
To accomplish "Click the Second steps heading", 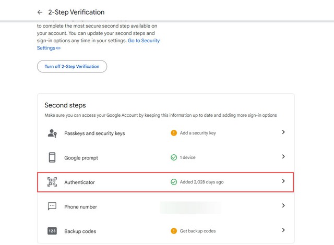I will 65,105.
